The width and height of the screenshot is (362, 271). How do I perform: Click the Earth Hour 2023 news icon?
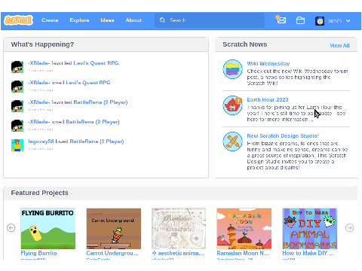[x=232, y=105]
